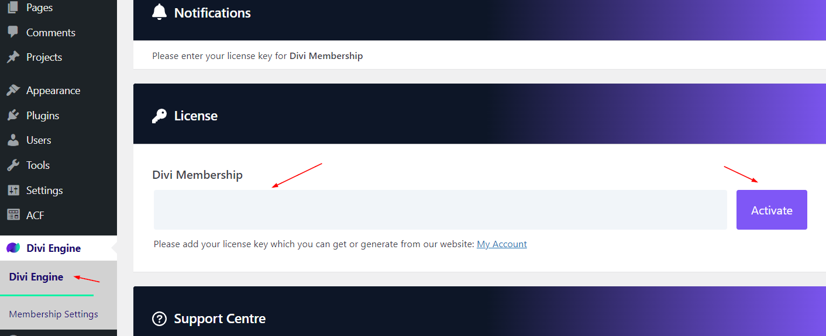Image resolution: width=826 pixels, height=336 pixels.
Task: Click the Projects pushpin icon
Action: (13, 57)
